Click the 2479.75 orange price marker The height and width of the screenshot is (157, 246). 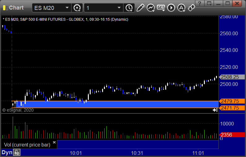[x=232, y=101]
